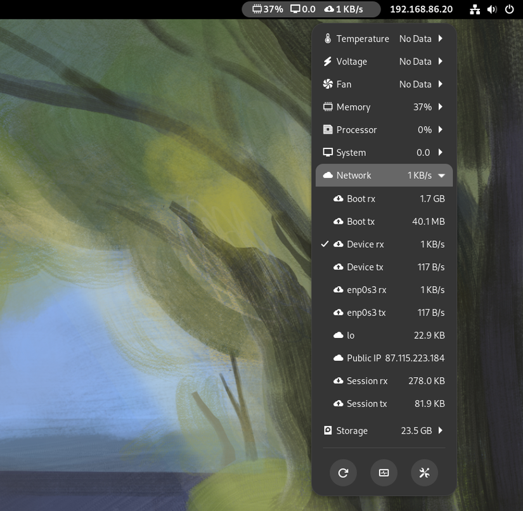Click the 1 KB/s network indicator in top bar

[x=344, y=9]
